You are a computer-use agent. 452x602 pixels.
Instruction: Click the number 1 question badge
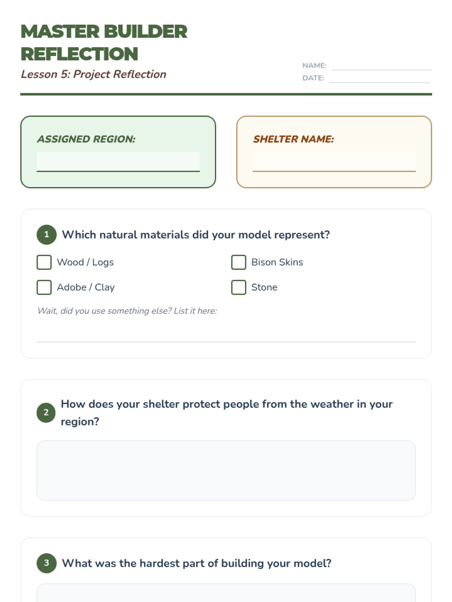(x=46, y=234)
